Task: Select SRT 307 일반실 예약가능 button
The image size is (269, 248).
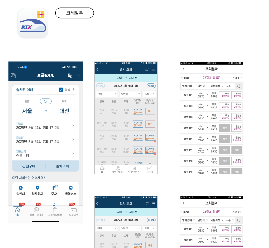Action: (x=237, y=128)
